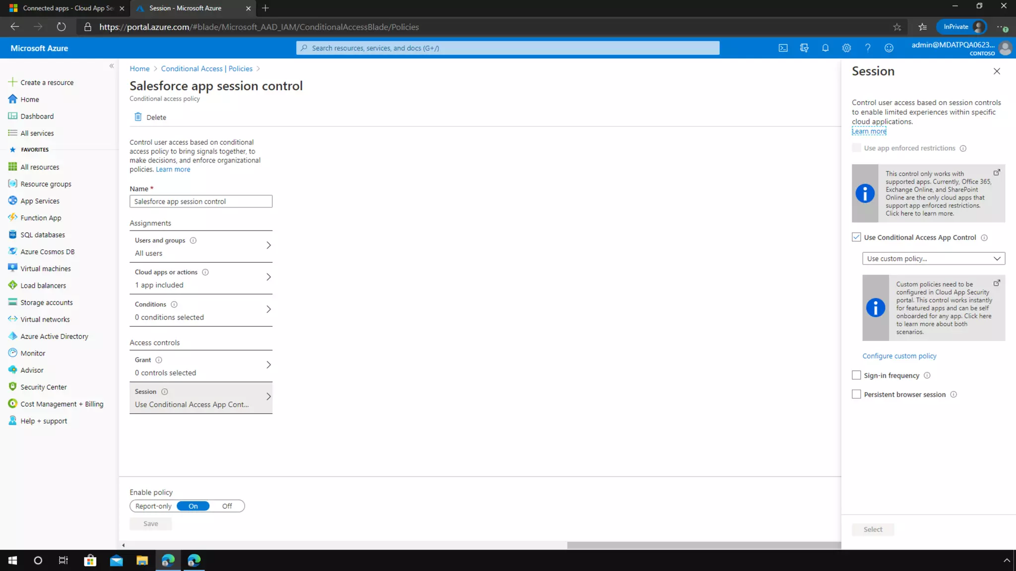
Task: Open Azure Cloud Shell icon
Action: point(783,48)
